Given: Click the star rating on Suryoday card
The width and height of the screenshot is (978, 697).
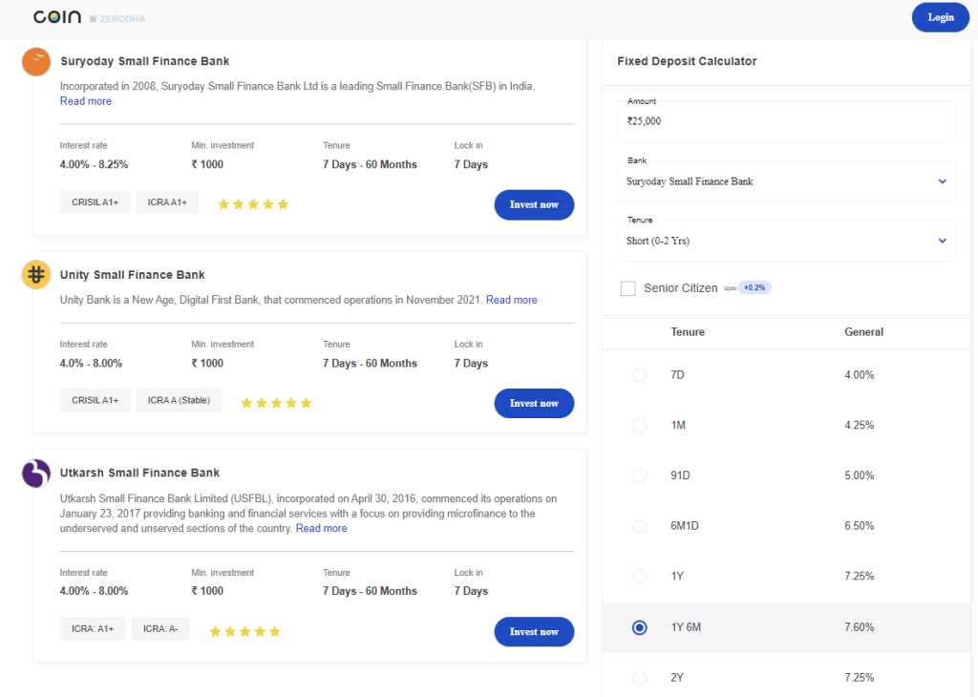Looking at the screenshot, I should (x=253, y=204).
